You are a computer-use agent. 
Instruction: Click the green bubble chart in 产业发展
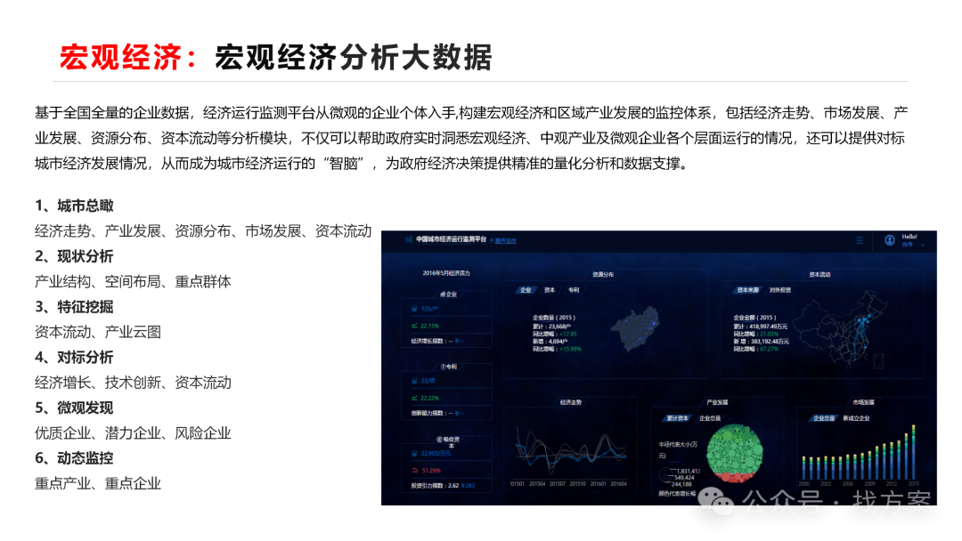click(734, 452)
